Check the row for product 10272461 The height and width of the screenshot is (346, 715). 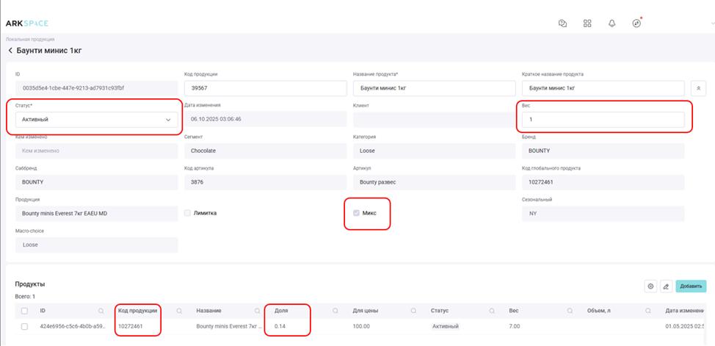(x=25, y=326)
